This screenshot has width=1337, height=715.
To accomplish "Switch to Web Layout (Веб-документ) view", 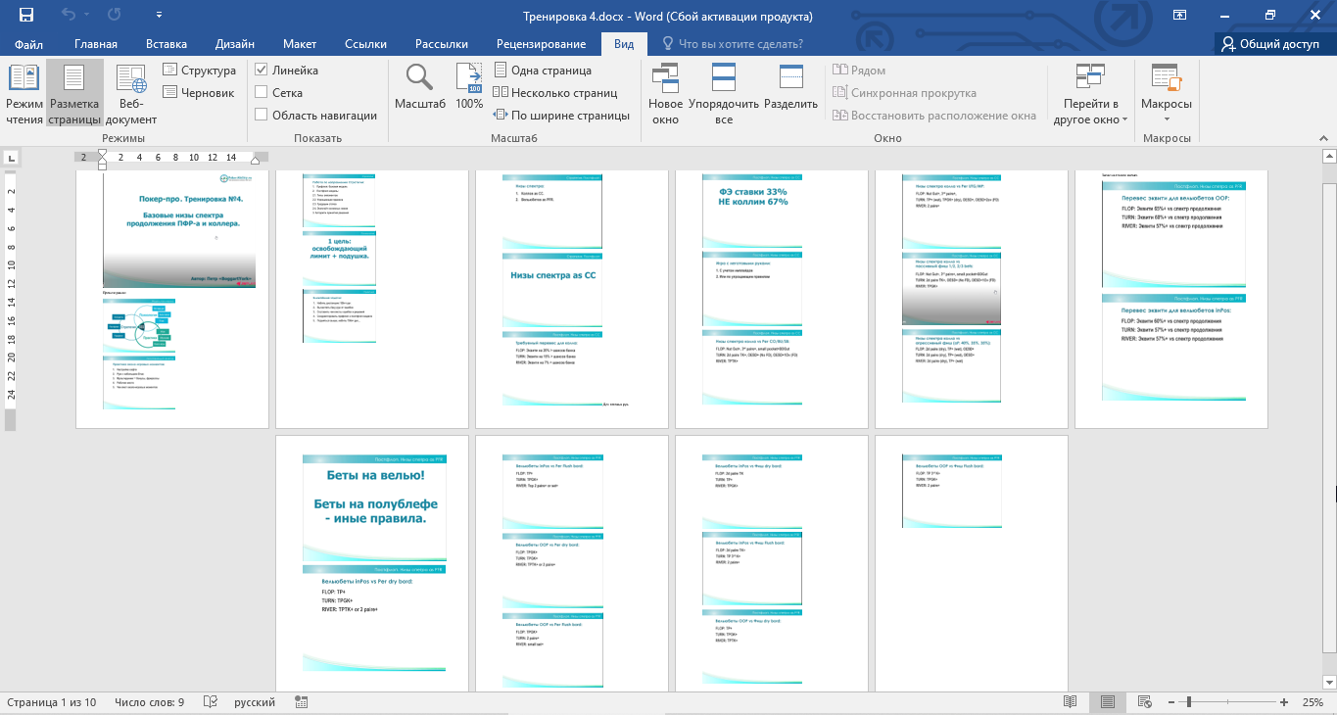I will (x=131, y=94).
